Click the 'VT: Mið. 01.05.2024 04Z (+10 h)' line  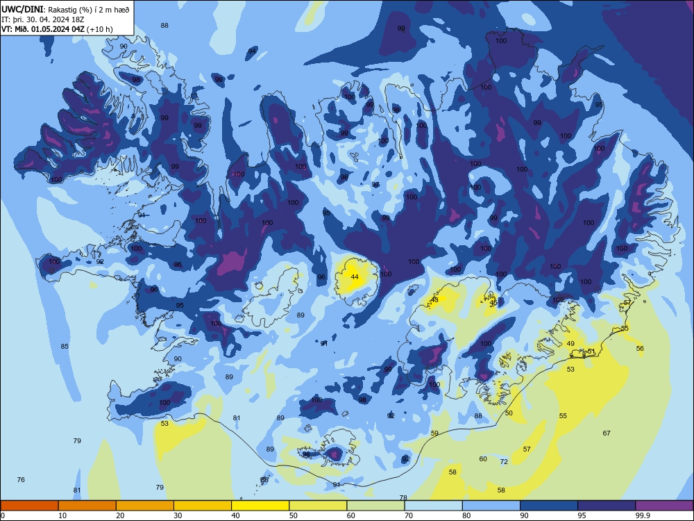point(57,30)
